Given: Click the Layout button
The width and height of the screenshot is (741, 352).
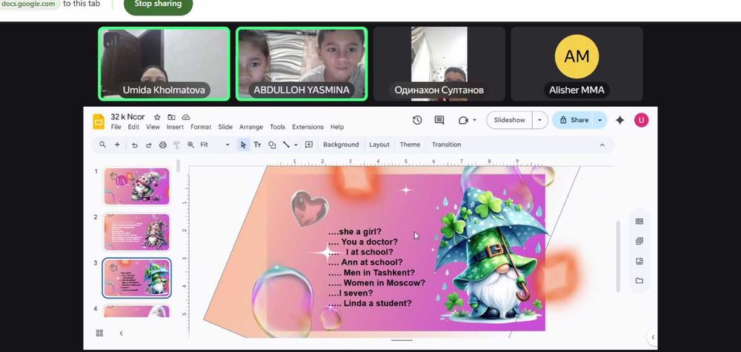Looking at the screenshot, I should (x=379, y=145).
